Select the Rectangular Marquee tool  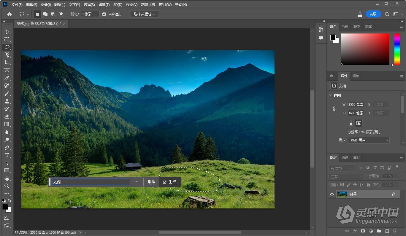[x=7, y=39]
